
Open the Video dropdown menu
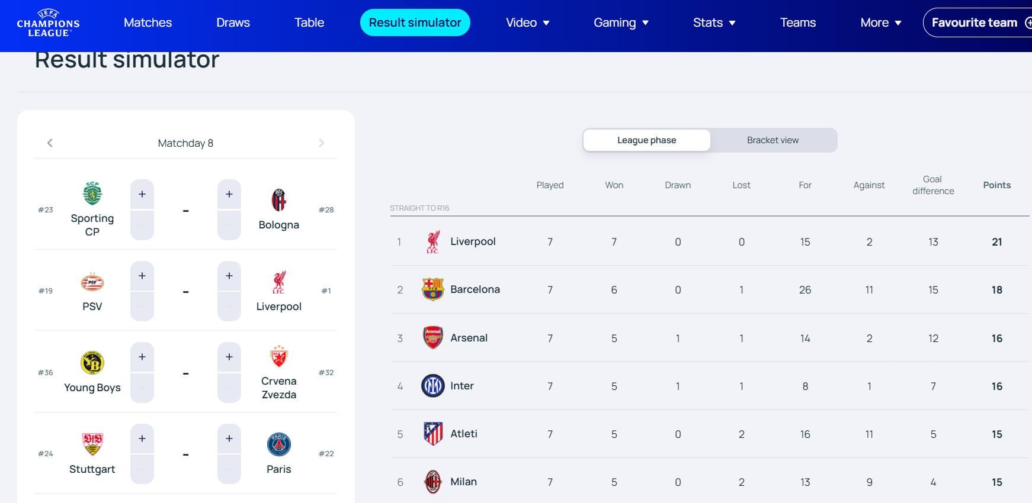[x=528, y=22]
